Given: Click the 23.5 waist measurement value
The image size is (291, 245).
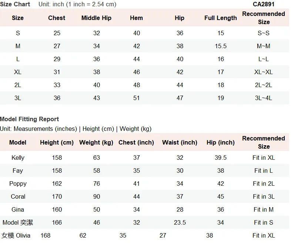Looking at the screenshot, I should [180, 222].
